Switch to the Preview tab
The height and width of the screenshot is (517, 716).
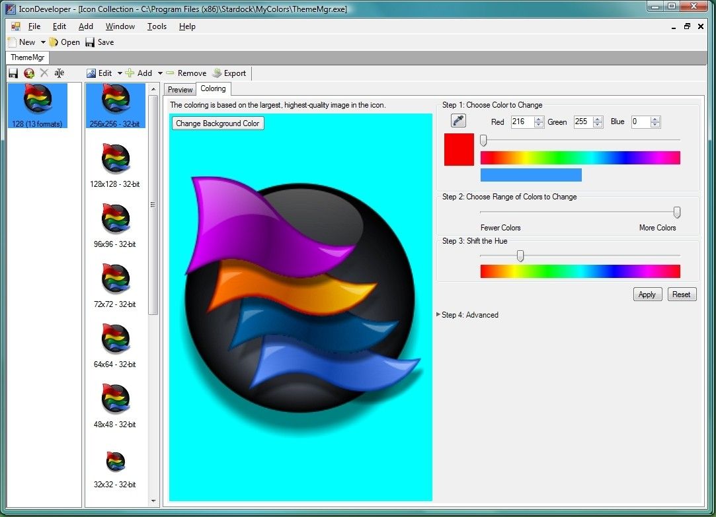point(179,89)
